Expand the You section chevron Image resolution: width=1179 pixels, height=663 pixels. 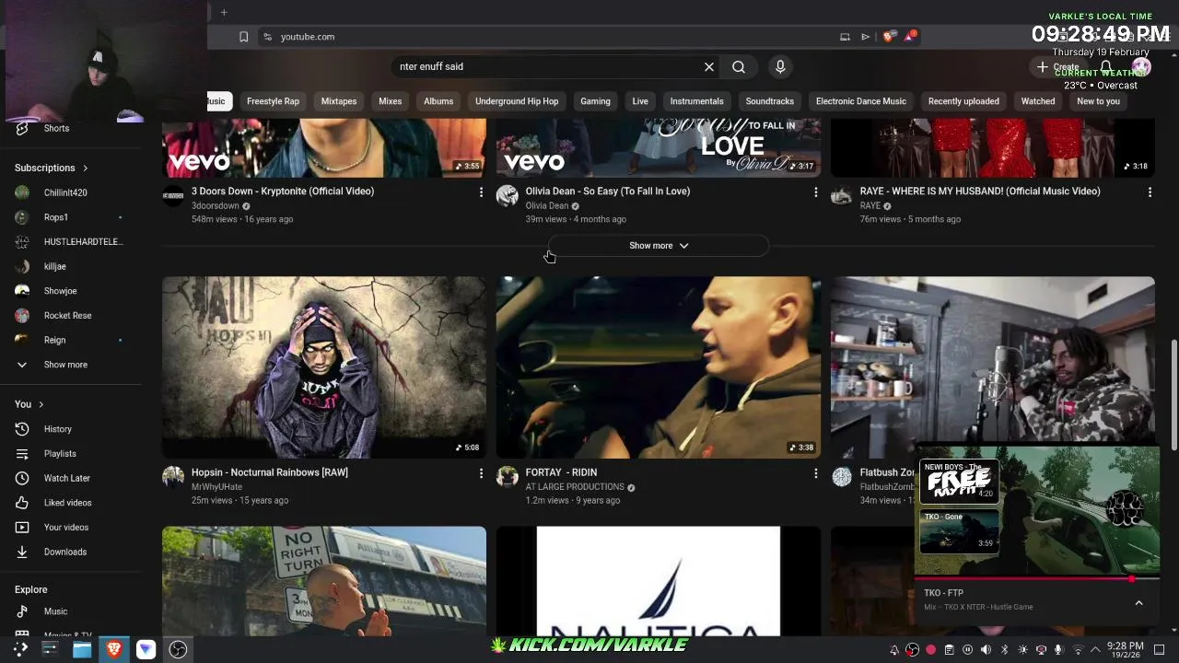pyautogui.click(x=41, y=404)
